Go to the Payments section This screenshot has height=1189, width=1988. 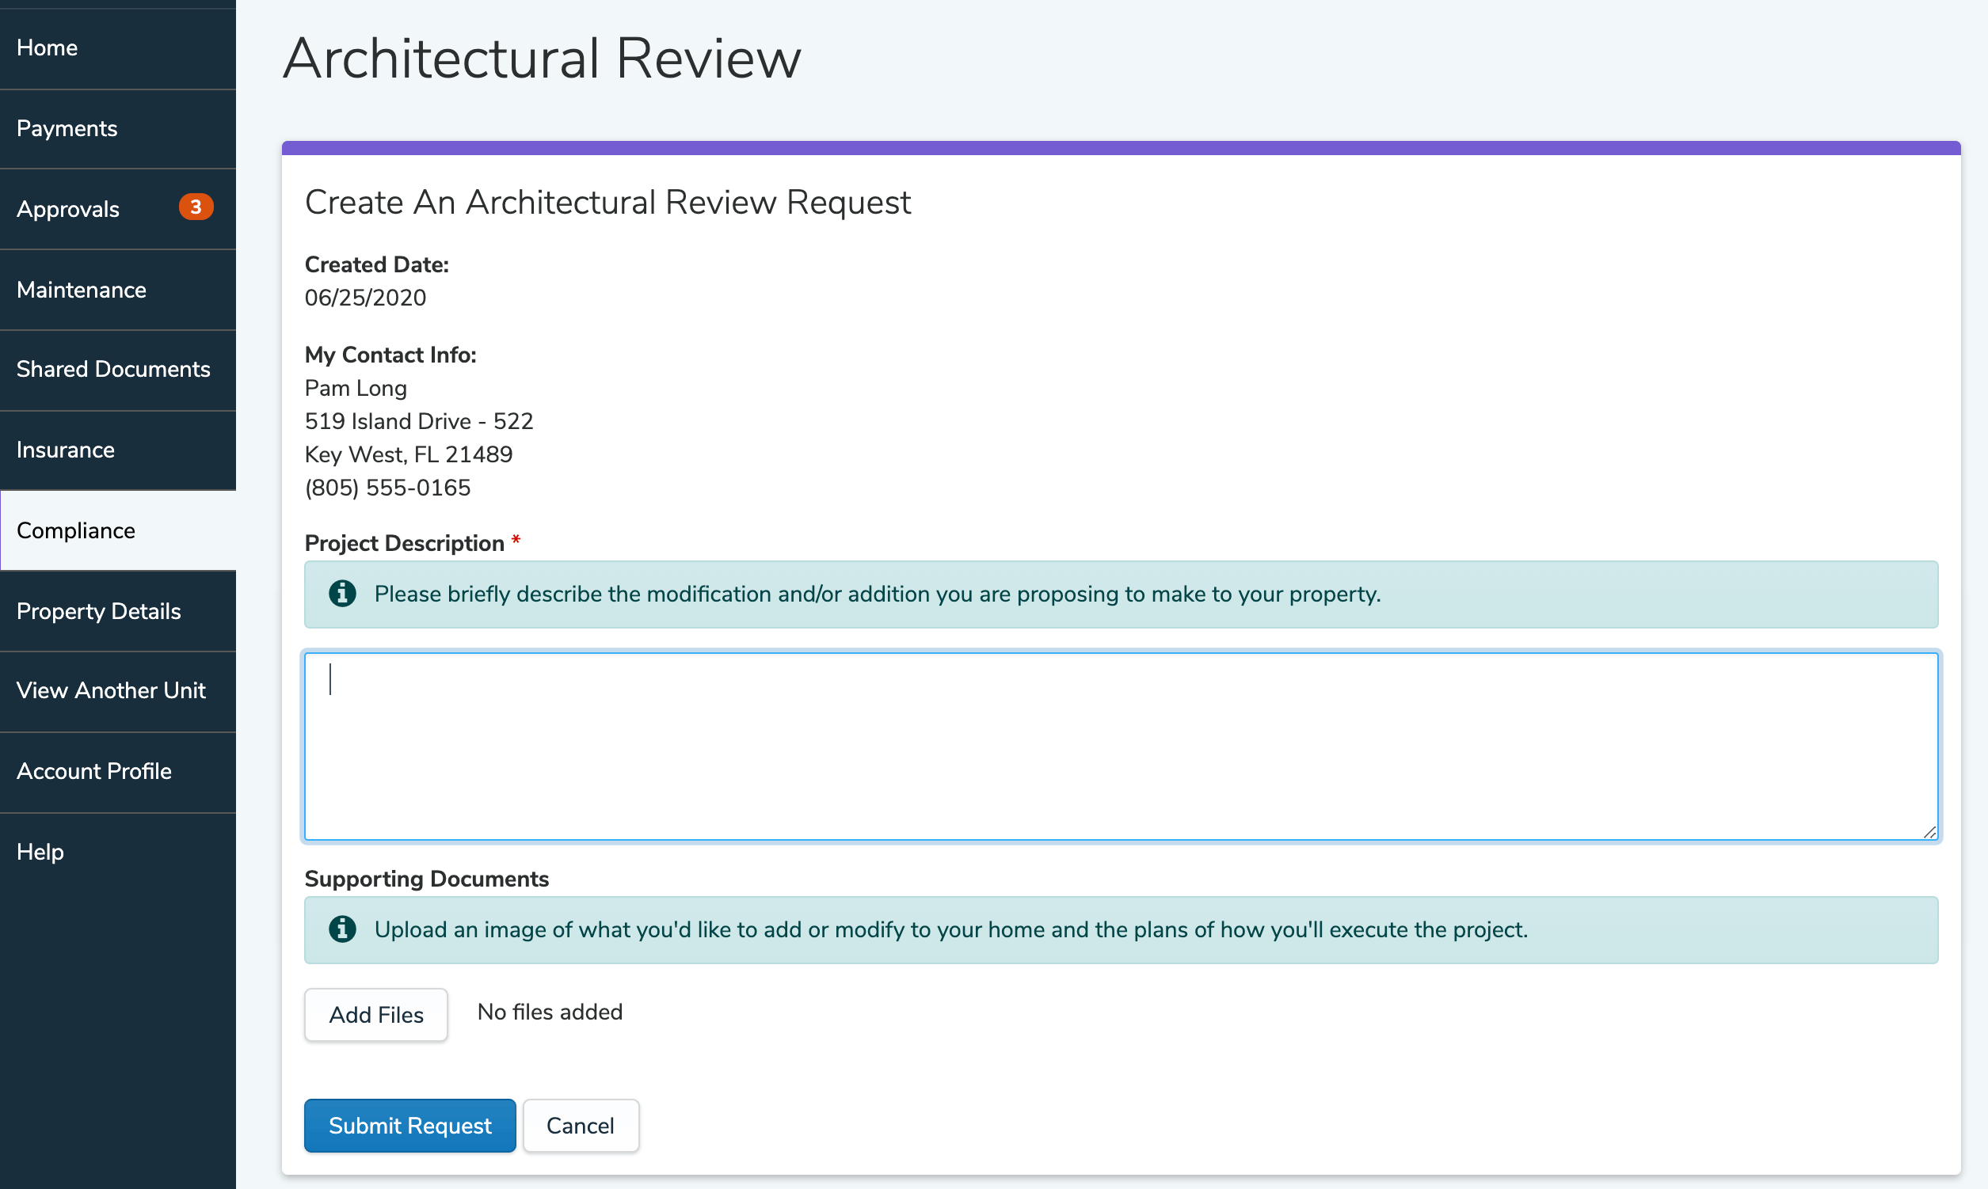tap(67, 128)
